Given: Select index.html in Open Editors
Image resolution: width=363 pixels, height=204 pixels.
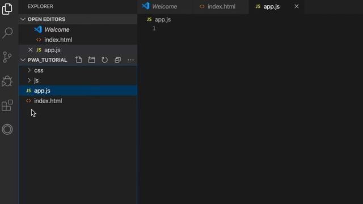Looking at the screenshot, I should (78, 40).
